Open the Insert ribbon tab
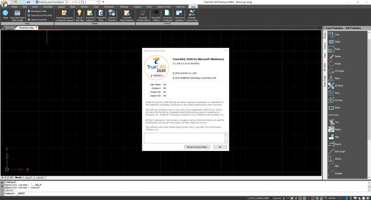The width and height of the screenshot is (371, 200). [35, 7]
